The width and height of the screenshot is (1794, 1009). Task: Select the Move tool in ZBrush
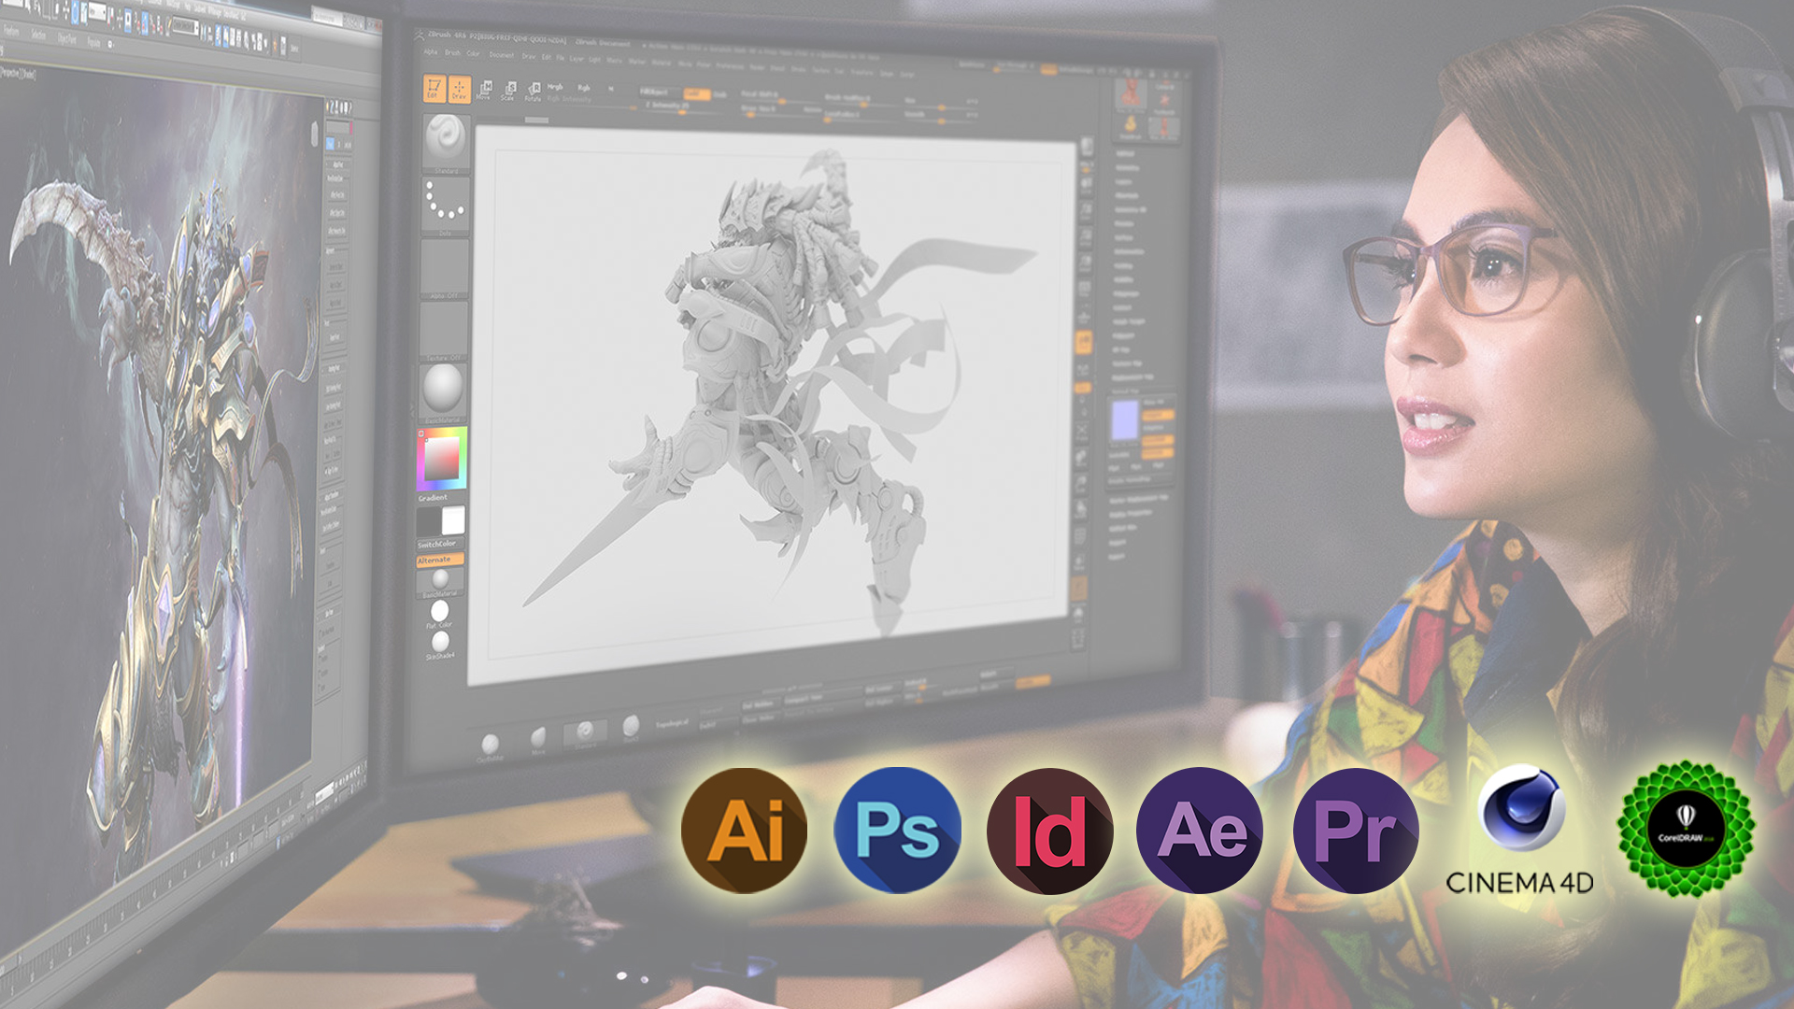coord(484,90)
